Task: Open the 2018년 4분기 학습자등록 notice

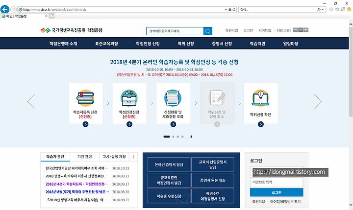Action: click(x=76, y=184)
